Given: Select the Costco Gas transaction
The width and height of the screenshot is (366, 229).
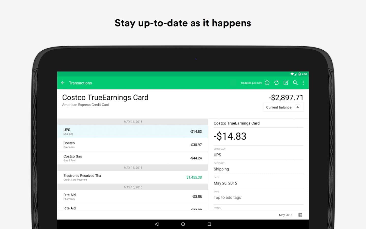Looking at the screenshot, I should [x=132, y=158].
